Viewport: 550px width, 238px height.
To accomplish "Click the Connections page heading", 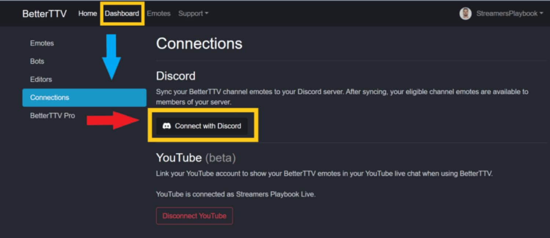I will 199,44.
